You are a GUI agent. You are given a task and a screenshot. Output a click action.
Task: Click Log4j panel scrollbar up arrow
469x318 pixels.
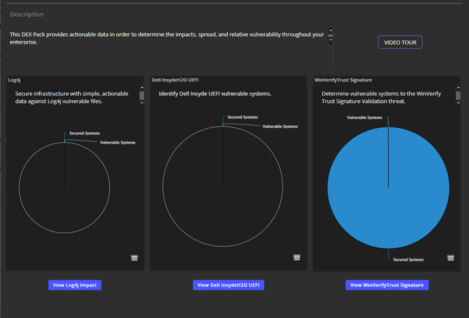(x=142, y=87)
